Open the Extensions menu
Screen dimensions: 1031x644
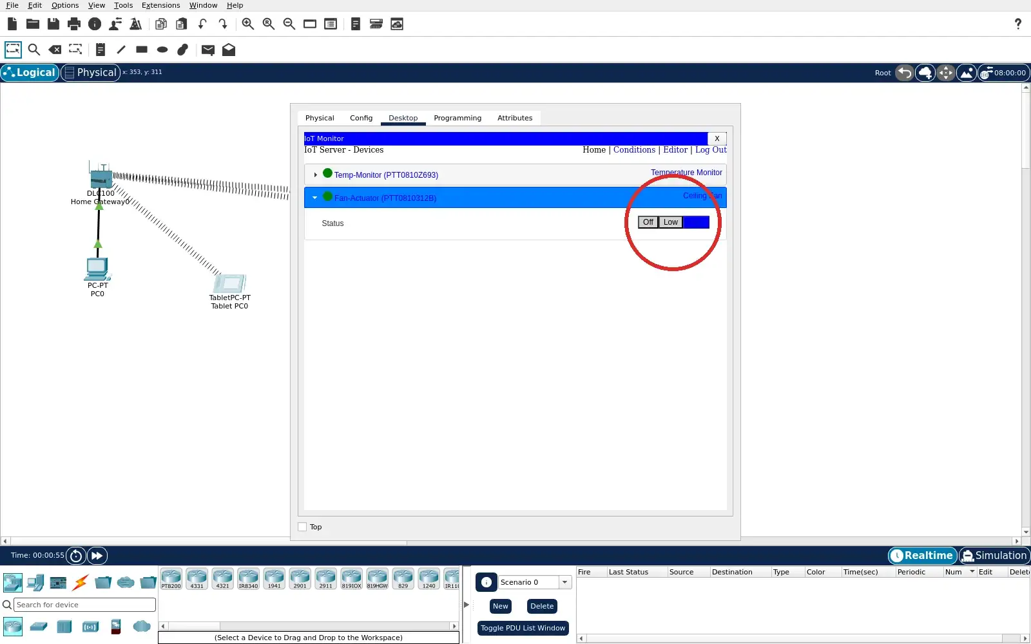click(160, 5)
